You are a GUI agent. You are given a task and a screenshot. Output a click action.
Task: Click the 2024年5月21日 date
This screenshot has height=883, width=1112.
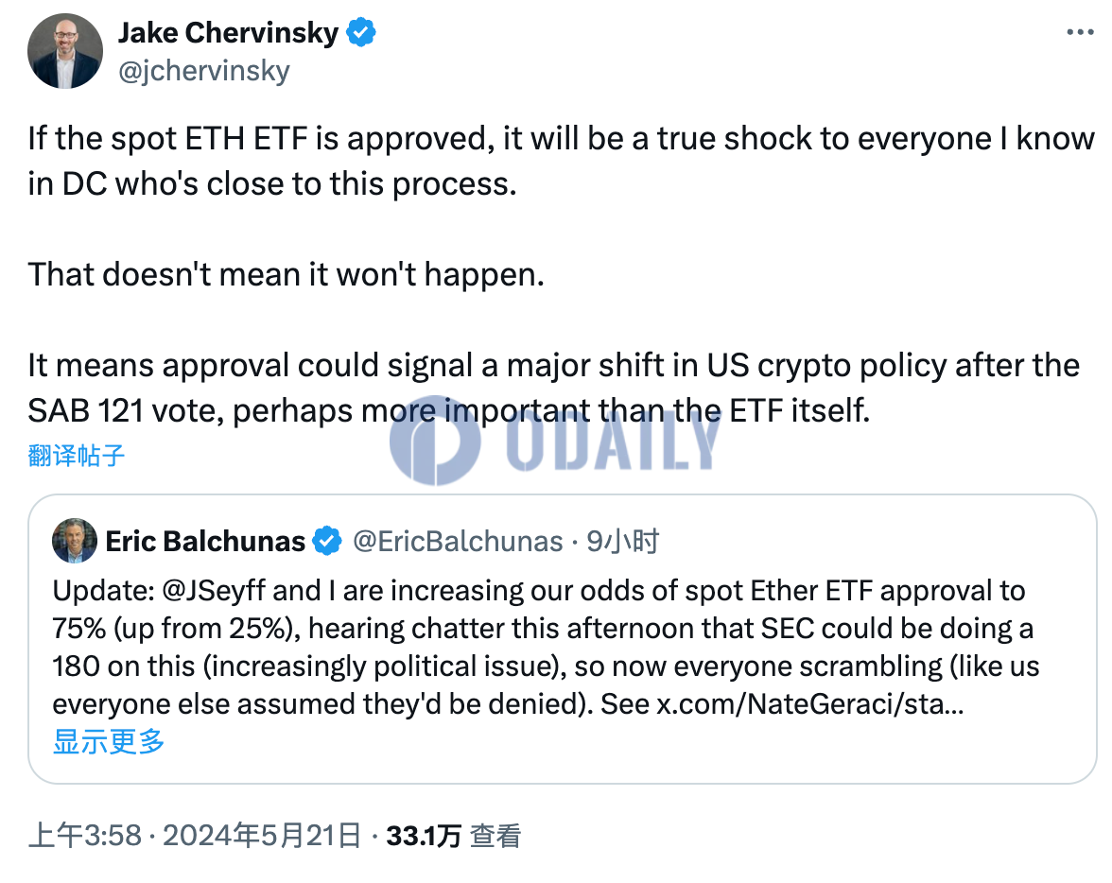[x=262, y=836]
